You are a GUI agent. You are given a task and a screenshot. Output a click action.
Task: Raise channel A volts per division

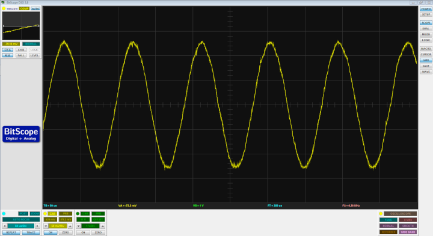point(70,226)
